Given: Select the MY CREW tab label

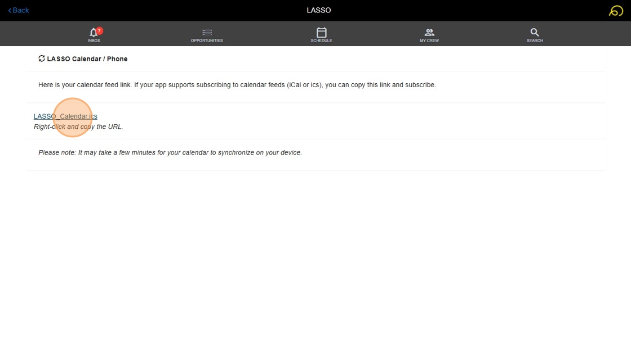Looking at the screenshot, I should click(429, 40).
